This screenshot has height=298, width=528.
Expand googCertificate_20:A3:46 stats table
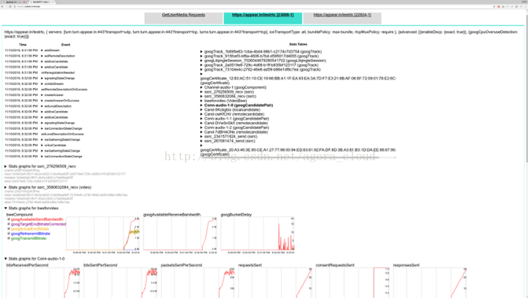pyautogui.click(x=202, y=146)
